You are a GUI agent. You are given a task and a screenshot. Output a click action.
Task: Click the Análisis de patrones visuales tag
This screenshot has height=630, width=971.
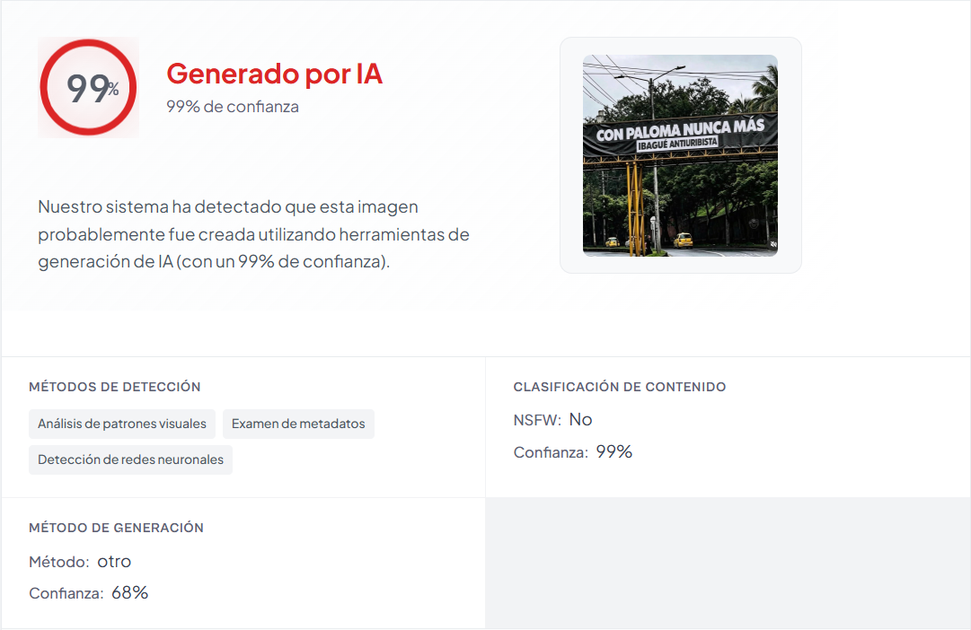tap(122, 424)
